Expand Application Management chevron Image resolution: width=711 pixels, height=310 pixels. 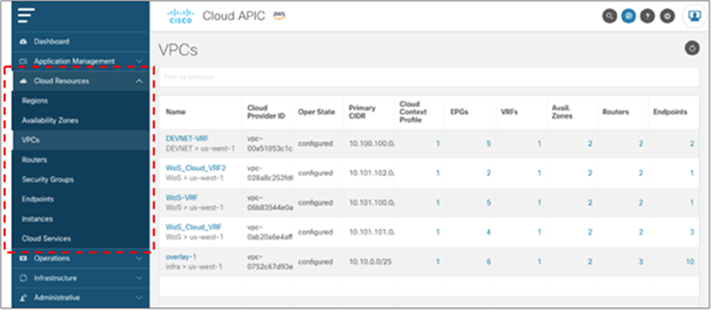pos(139,61)
